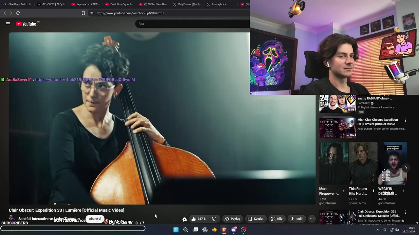Like the video with thumbs up button

[199, 219]
